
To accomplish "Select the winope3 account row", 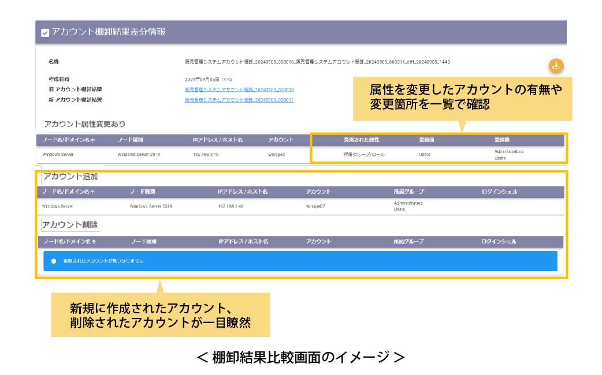I will (x=277, y=155).
